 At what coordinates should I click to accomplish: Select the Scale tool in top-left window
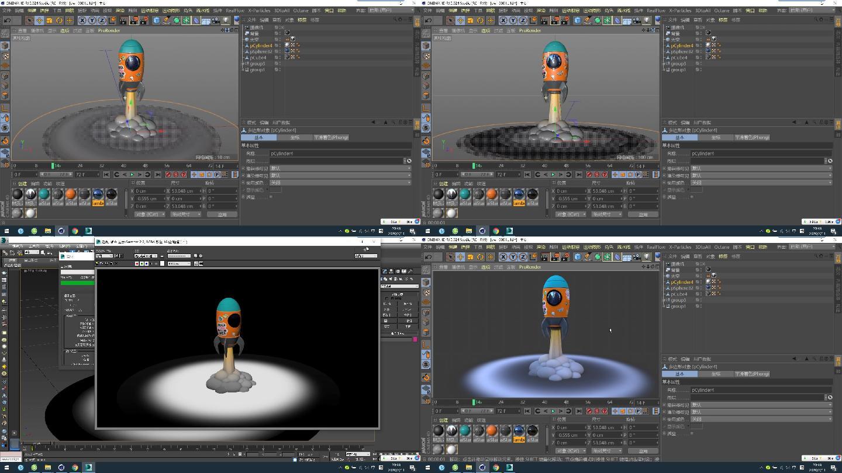point(49,20)
